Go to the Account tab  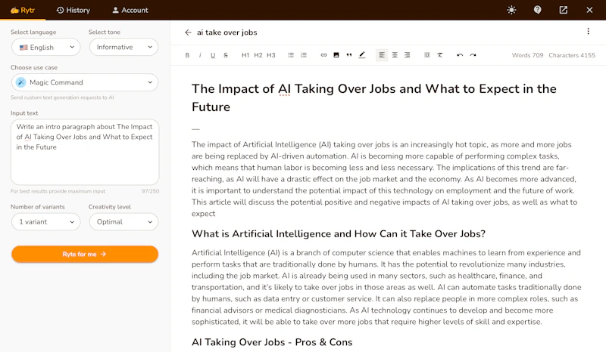pos(130,10)
